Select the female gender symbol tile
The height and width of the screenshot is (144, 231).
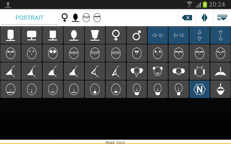pos(116,35)
